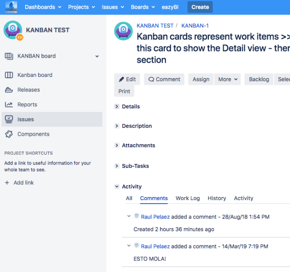Click the Edit button with pencil
This screenshot has width=290, height=272.
[x=127, y=79]
